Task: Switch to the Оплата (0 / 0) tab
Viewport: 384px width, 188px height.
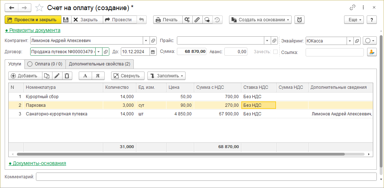Action: (45, 64)
